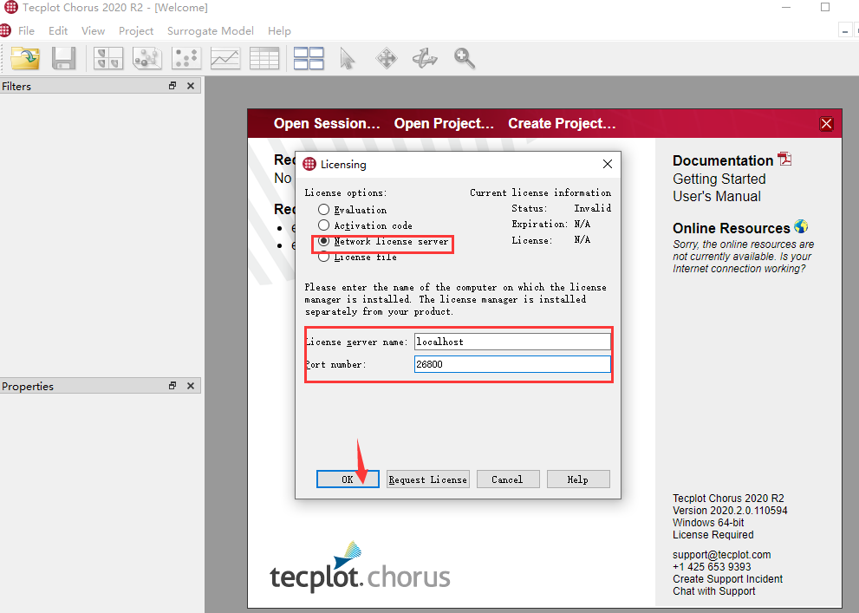
Task: Open the User's Manual link
Action: 717,196
